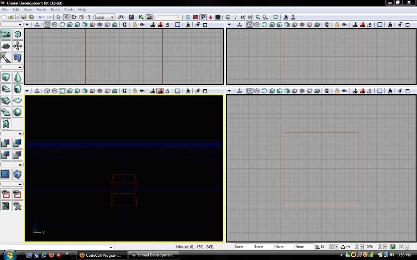
Task: Open top-right viewport options dropdown arrow
Action: [229, 25]
